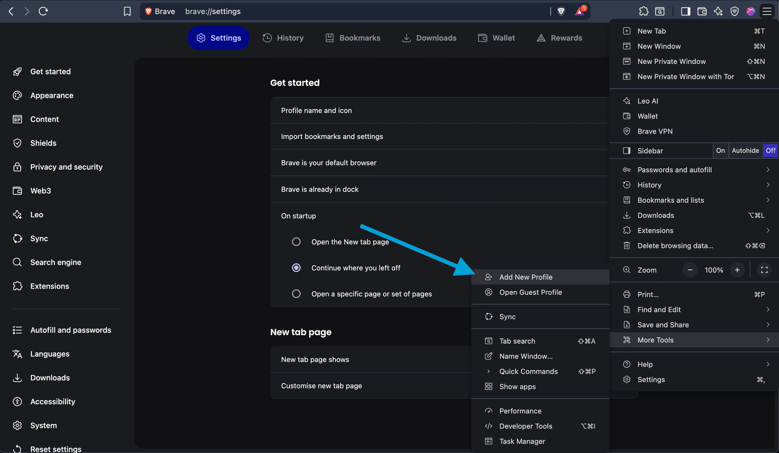Switch to the Rewards tab
The height and width of the screenshot is (453, 779).
click(x=560, y=38)
